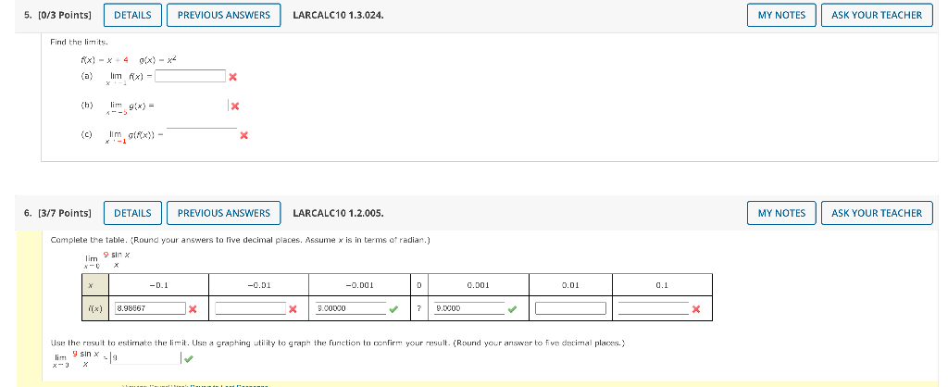Open MY NOTES for question 5

781,15
